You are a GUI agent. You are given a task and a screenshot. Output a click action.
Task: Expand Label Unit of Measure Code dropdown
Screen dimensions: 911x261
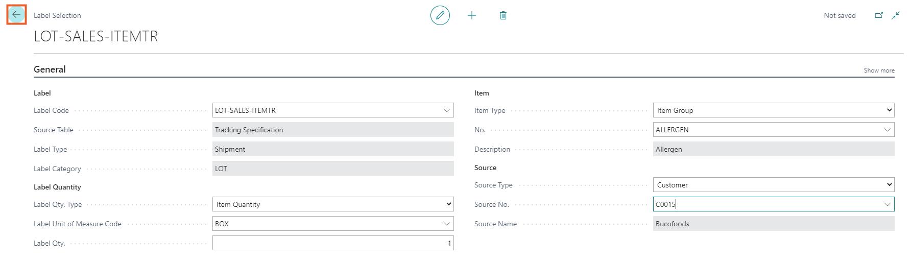pyautogui.click(x=447, y=224)
